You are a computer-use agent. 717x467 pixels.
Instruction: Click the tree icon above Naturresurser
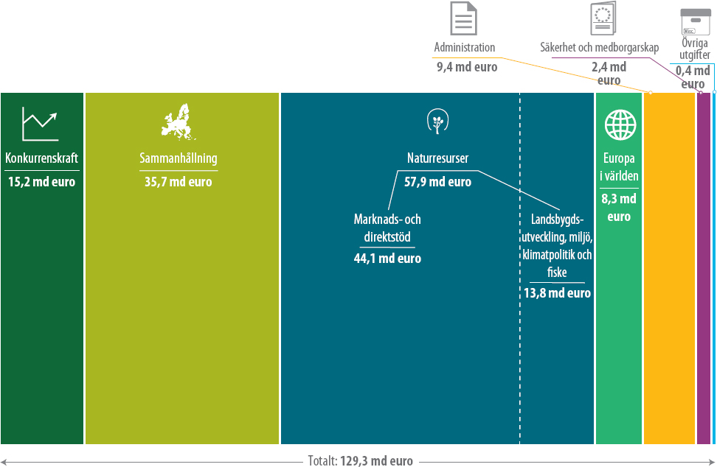click(x=437, y=121)
